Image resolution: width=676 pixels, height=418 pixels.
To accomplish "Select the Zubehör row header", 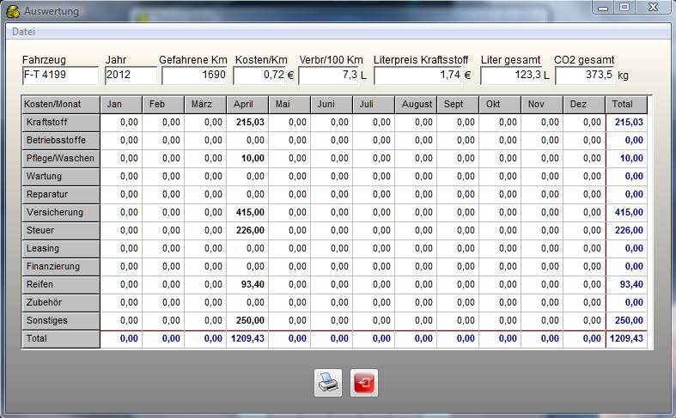I will pos(61,303).
